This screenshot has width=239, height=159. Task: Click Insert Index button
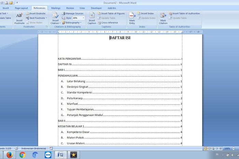(x=145, y=13)
